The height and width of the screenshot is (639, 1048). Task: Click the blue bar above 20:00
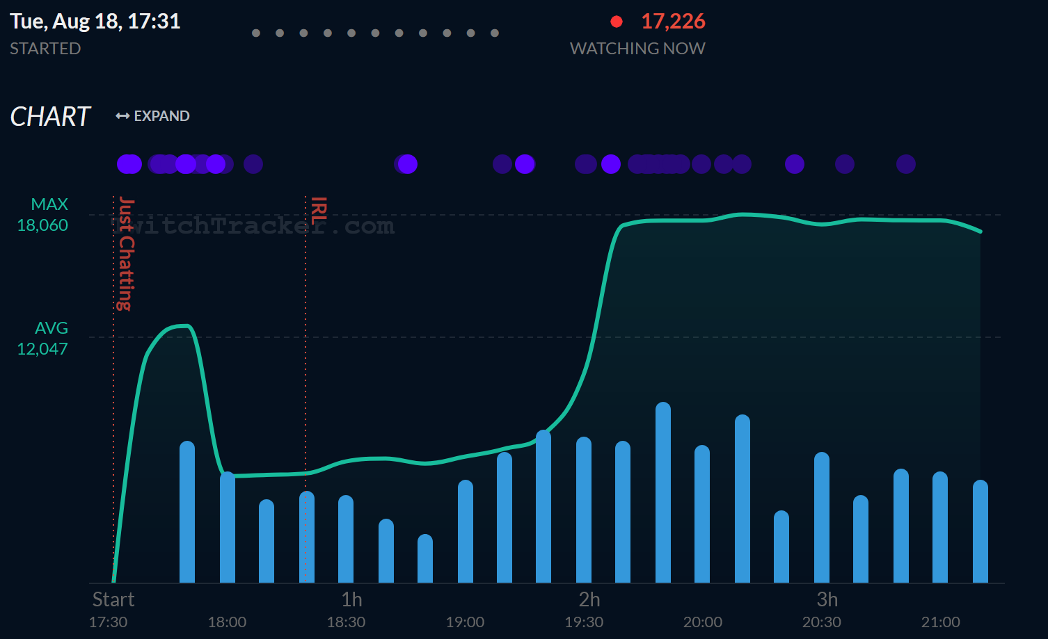coord(702,514)
